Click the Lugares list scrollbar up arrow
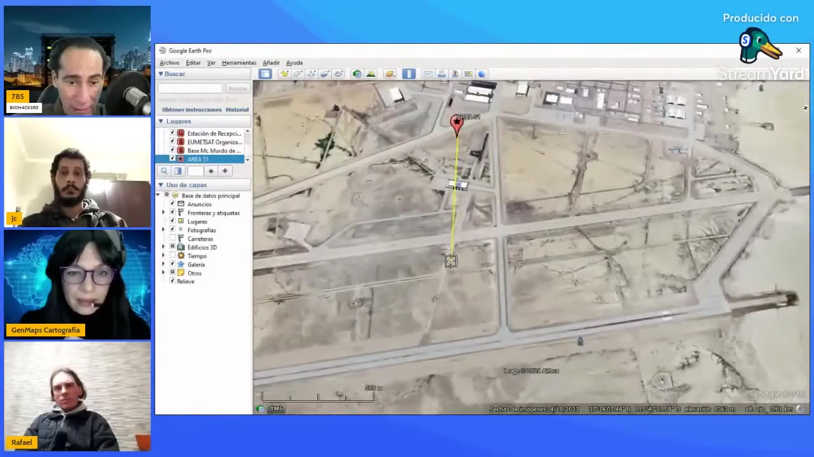The height and width of the screenshot is (457, 814). [247, 131]
